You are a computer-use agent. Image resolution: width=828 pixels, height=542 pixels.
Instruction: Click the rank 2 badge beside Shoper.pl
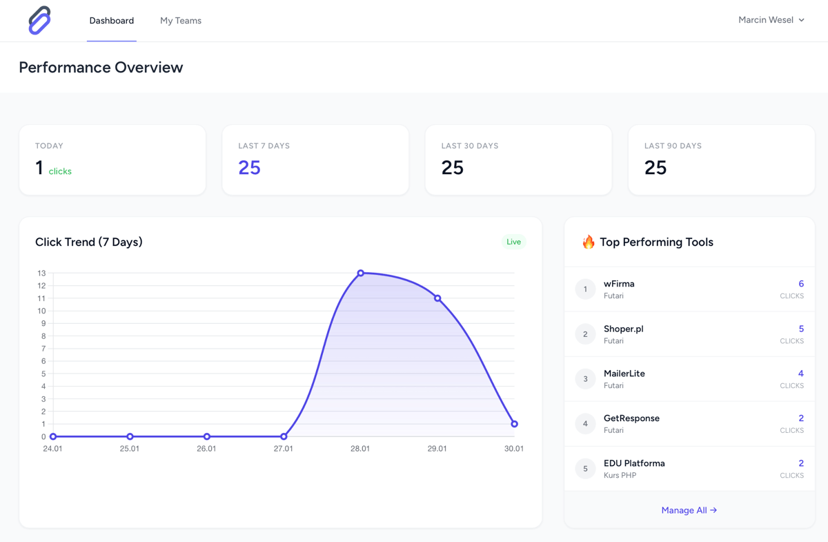point(585,333)
